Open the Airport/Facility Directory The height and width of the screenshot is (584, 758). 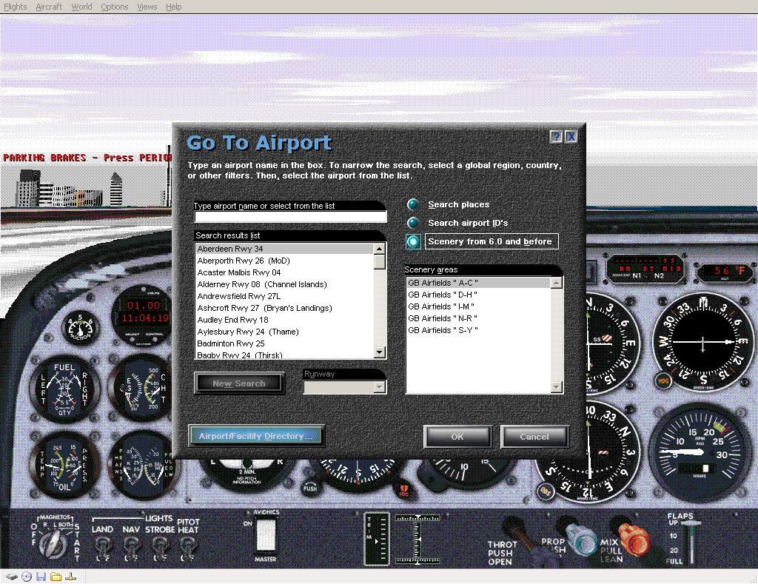(x=255, y=436)
